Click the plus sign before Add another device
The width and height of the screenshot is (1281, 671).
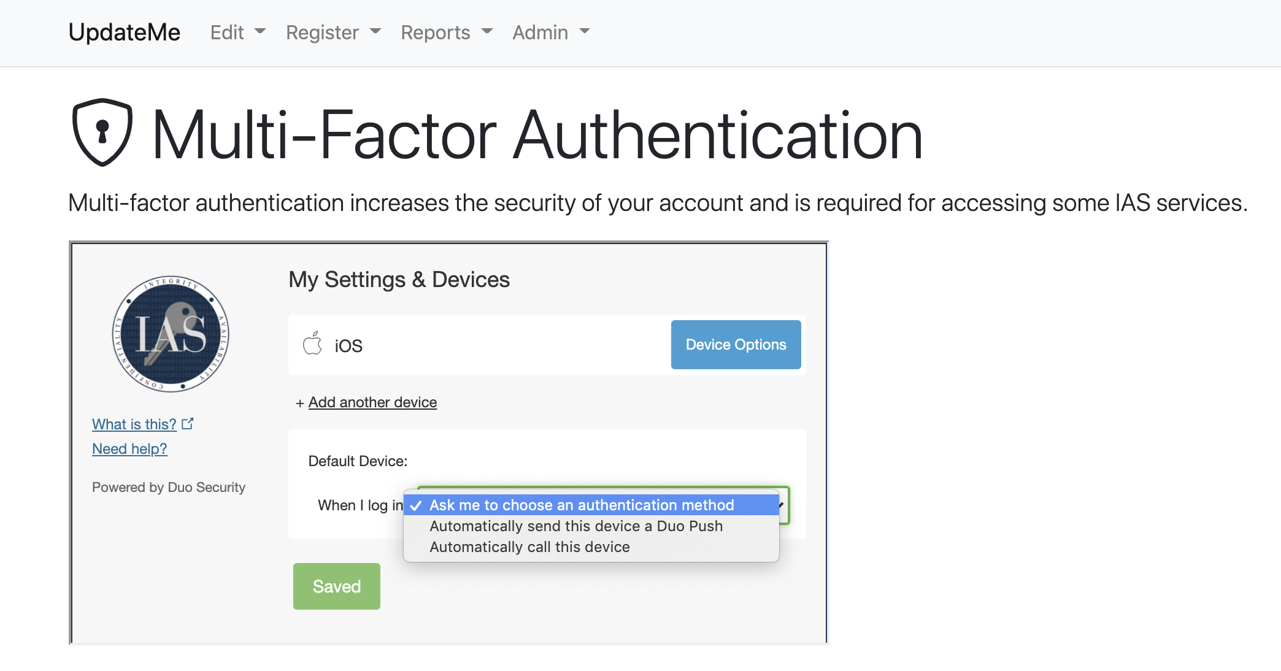click(x=299, y=403)
